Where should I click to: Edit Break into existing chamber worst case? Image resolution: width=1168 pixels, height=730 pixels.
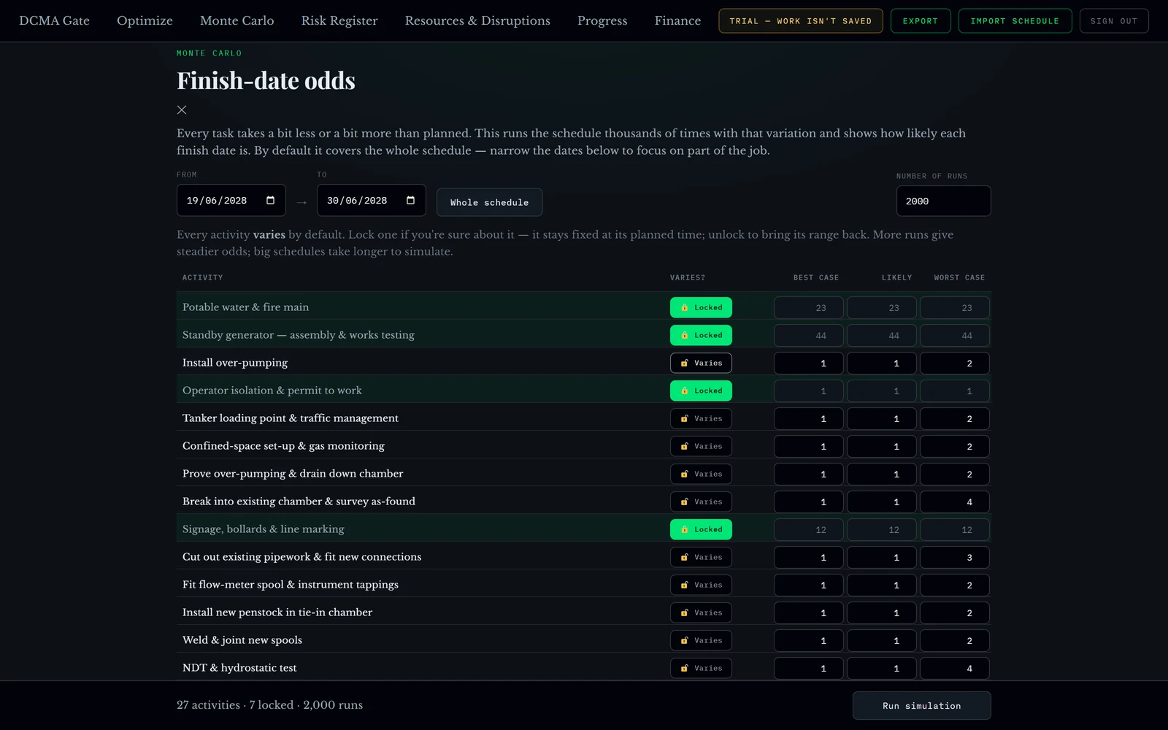coord(955,502)
